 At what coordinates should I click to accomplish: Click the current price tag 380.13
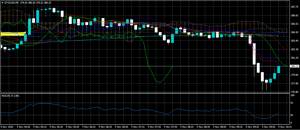[295, 66]
